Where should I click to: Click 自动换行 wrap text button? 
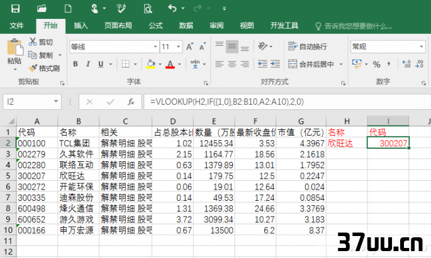coord(307,46)
